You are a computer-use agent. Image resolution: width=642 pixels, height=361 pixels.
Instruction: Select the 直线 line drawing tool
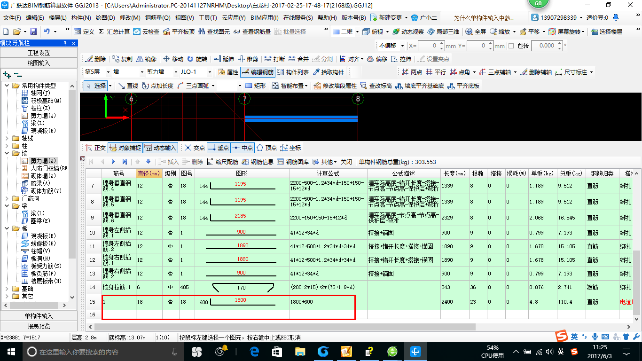[128, 86]
